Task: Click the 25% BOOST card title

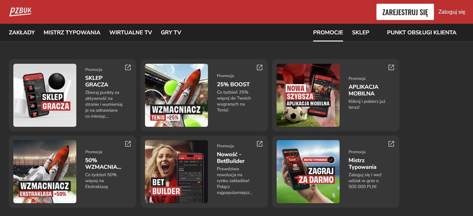Action: coord(233,84)
